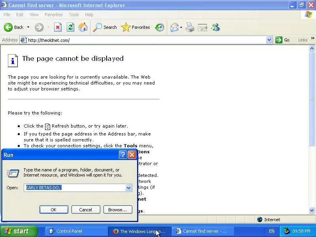Click the Internet zone globe in status bar
316x237 pixels.
point(260,220)
